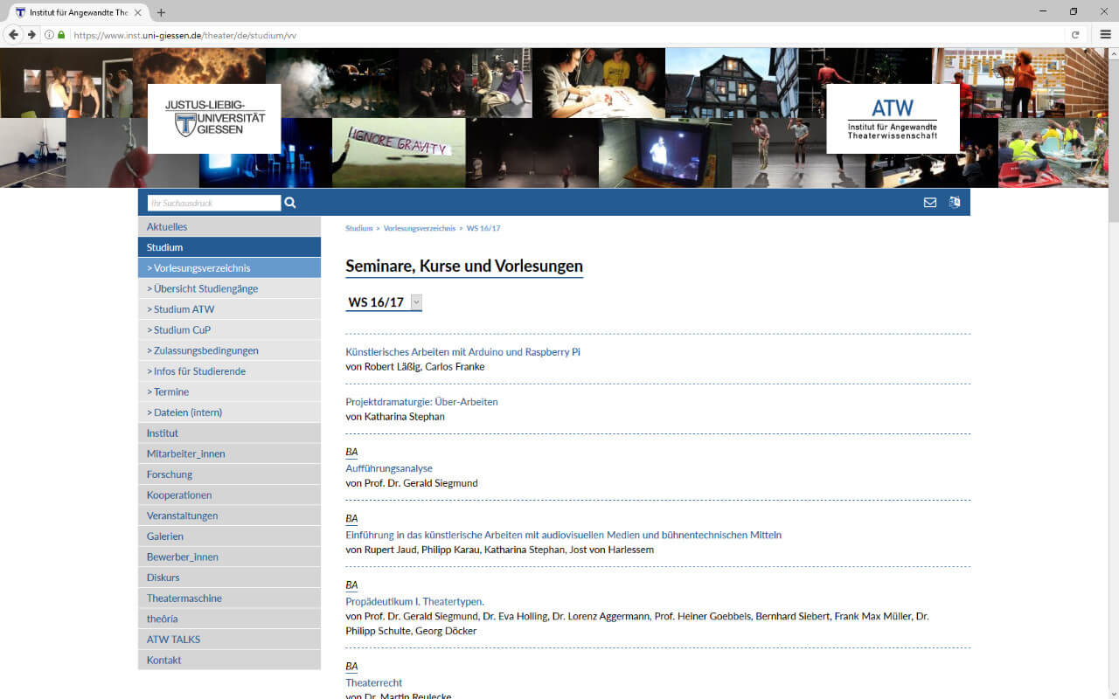Open Infos für Studierende
The image size is (1119, 699).
[229, 371]
